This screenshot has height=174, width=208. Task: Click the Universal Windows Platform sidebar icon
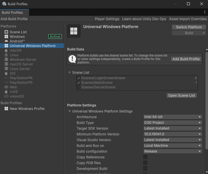pyautogui.click(x=6, y=46)
